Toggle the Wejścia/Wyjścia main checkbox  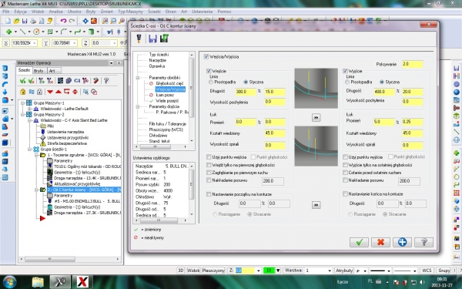tap(206, 56)
